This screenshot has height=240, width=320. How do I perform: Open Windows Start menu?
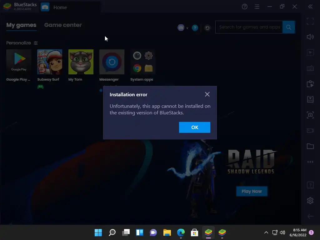(x=98, y=232)
